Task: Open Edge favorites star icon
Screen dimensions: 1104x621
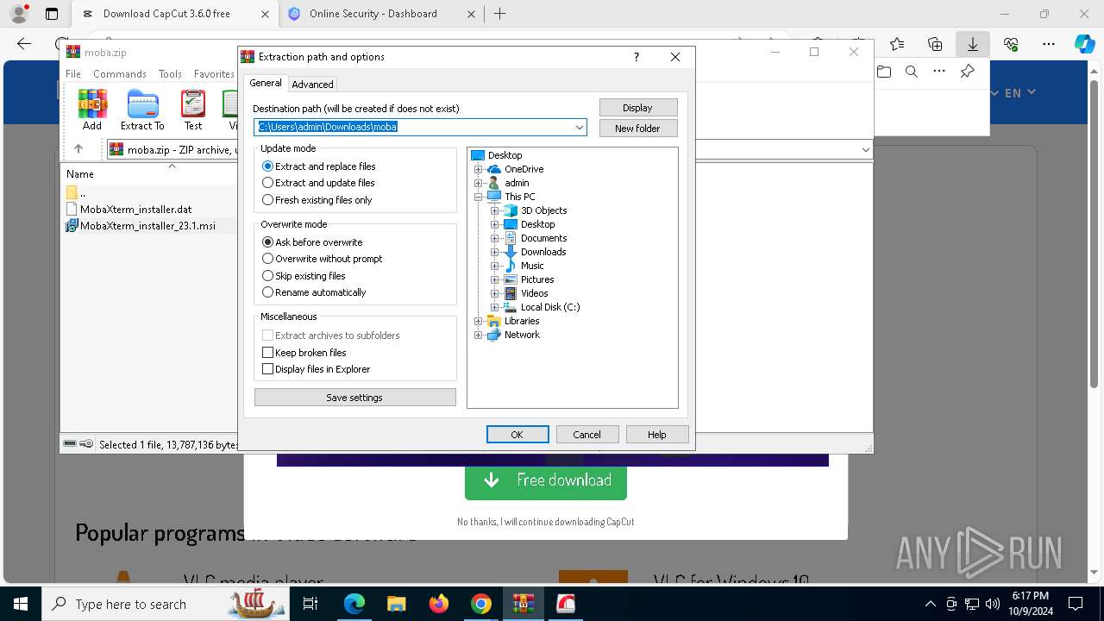Action: (x=897, y=44)
